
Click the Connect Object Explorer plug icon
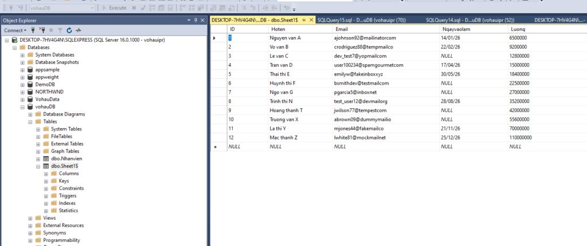(33, 30)
